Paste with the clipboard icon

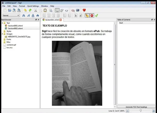tap(45, 10)
